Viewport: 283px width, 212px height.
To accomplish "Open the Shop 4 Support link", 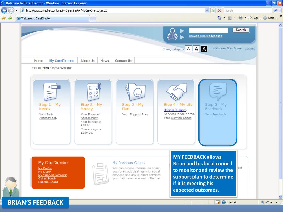I will point(175,110).
